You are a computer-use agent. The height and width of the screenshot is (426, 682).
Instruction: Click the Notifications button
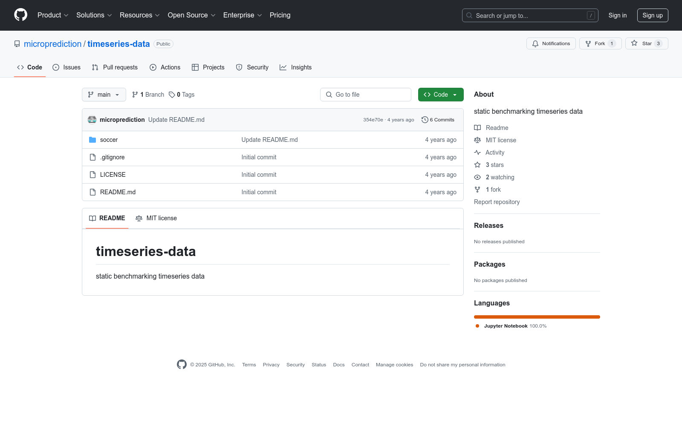(551, 43)
